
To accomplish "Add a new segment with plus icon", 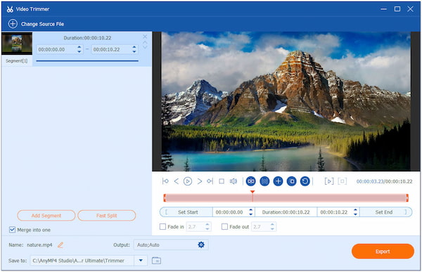I will (x=278, y=181).
